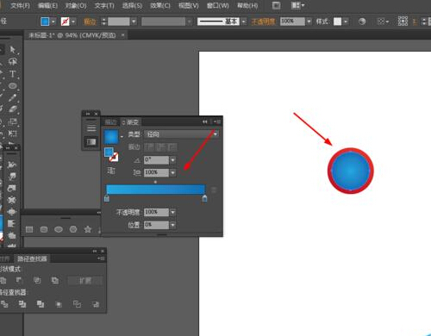
Task: Click the left gradient stop on the slider
Action: coord(107,198)
